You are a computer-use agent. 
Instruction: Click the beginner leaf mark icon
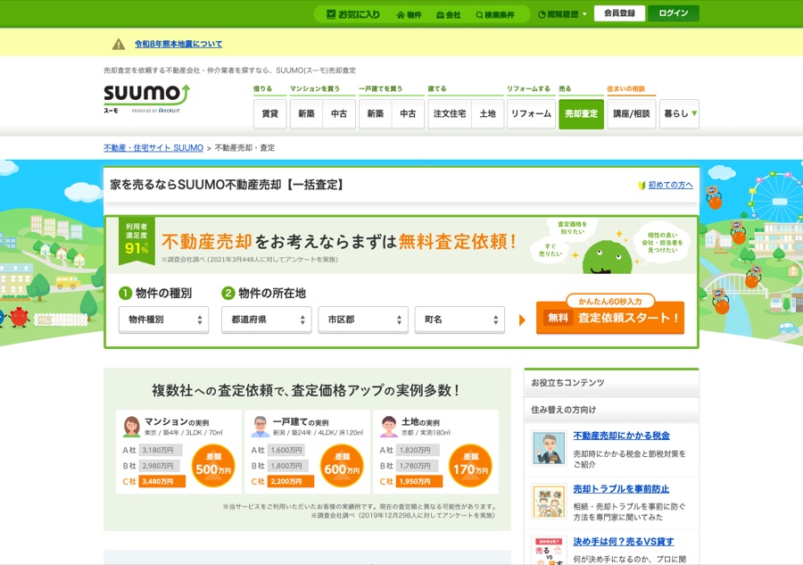click(x=642, y=185)
